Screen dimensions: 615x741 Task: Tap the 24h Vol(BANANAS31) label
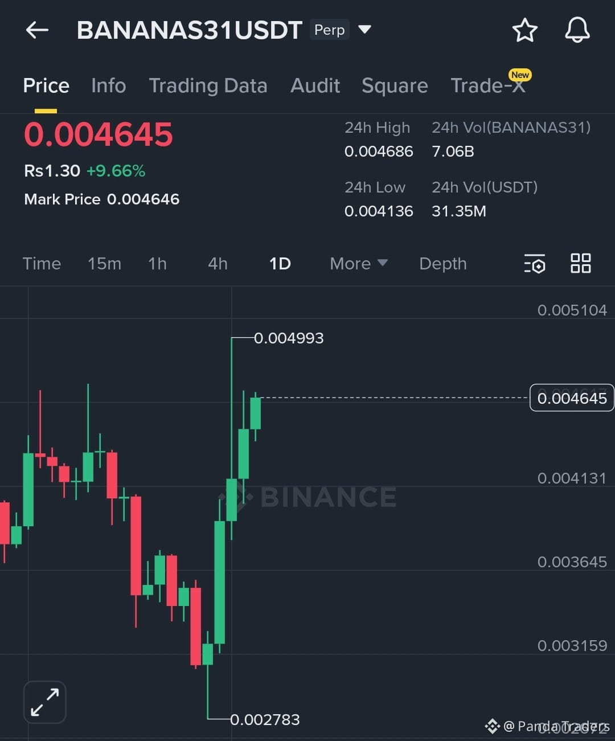point(511,128)
